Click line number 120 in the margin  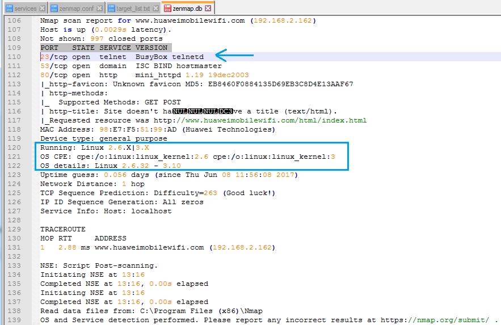click(14, 147)
